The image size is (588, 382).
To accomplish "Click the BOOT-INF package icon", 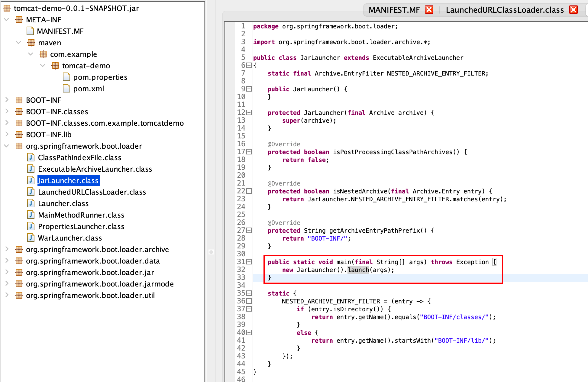I will [19, 100].
